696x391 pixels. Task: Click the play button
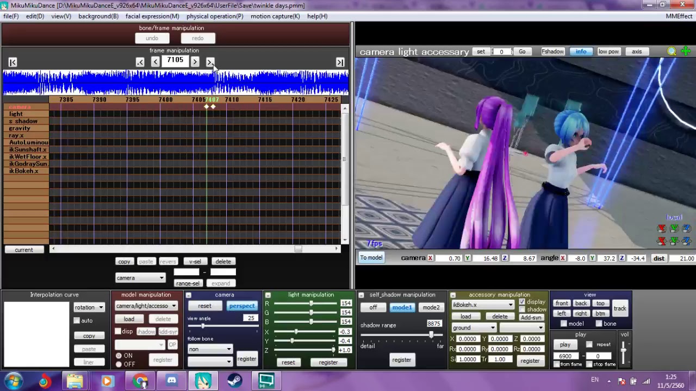(x=565, y=345)
